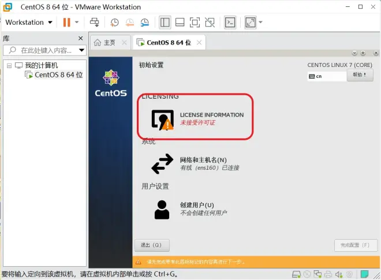Image resolution: width=381 pixels, height=280 pixels.
Task: Click the CD/DVD drive status icon
Action: click(307, 274)
